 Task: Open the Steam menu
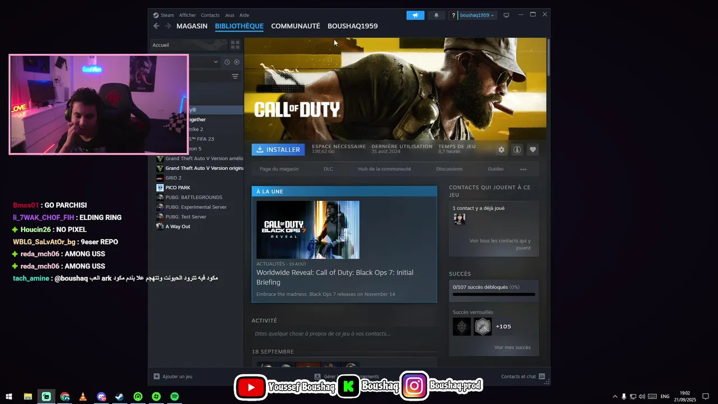pos(164,15)
